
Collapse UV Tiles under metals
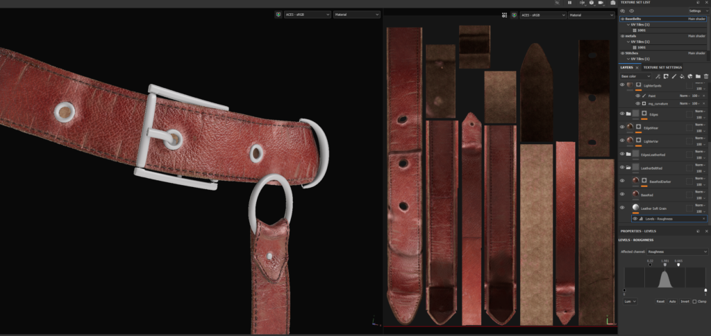pyautogui.click(x=628, y=42)
